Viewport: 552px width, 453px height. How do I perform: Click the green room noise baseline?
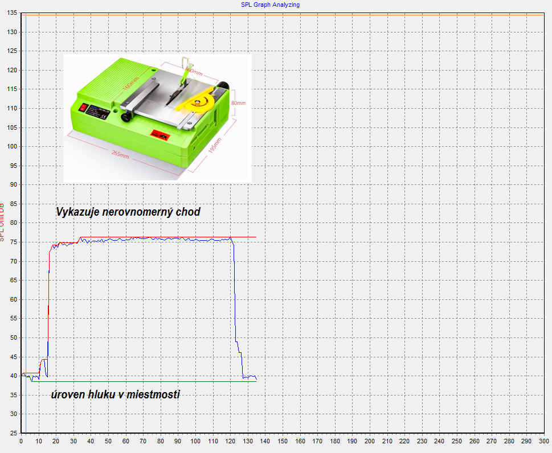pos(142,381)
